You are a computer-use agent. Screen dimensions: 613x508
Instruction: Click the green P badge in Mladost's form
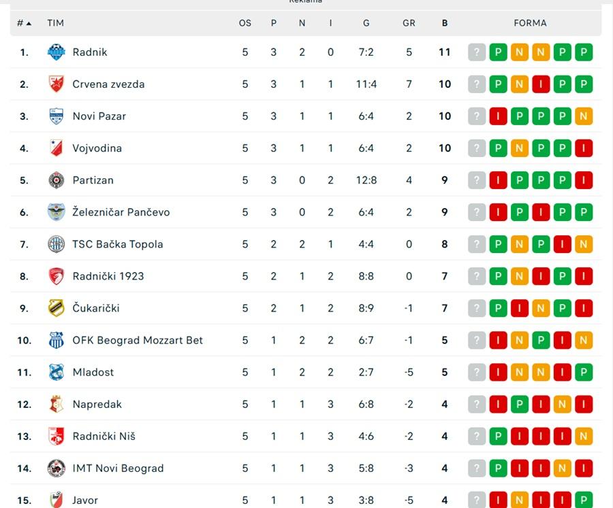[x=584, y=372]
